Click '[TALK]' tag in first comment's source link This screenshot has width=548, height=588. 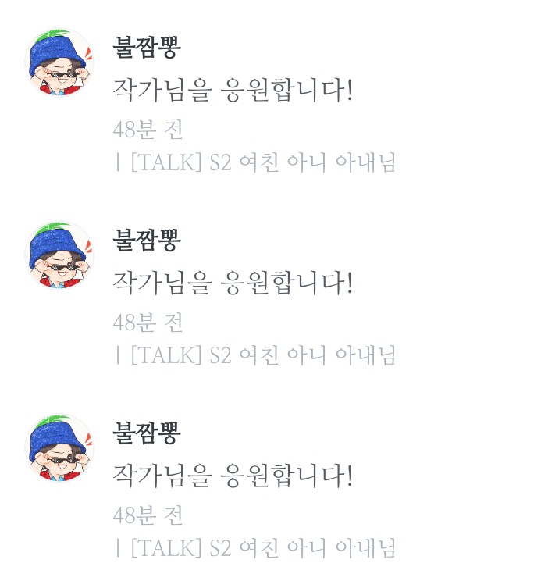pos(166,162)
